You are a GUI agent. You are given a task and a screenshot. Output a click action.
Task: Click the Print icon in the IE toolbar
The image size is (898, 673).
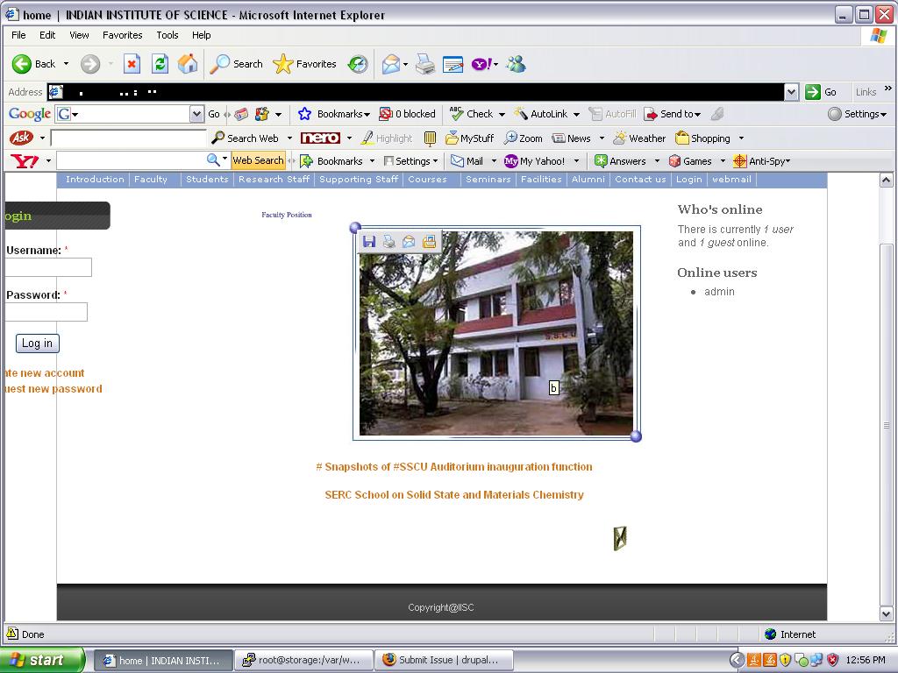coord(425,63)
